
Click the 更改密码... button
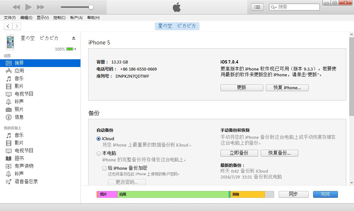pyautogui.click(x=127, y=182)
